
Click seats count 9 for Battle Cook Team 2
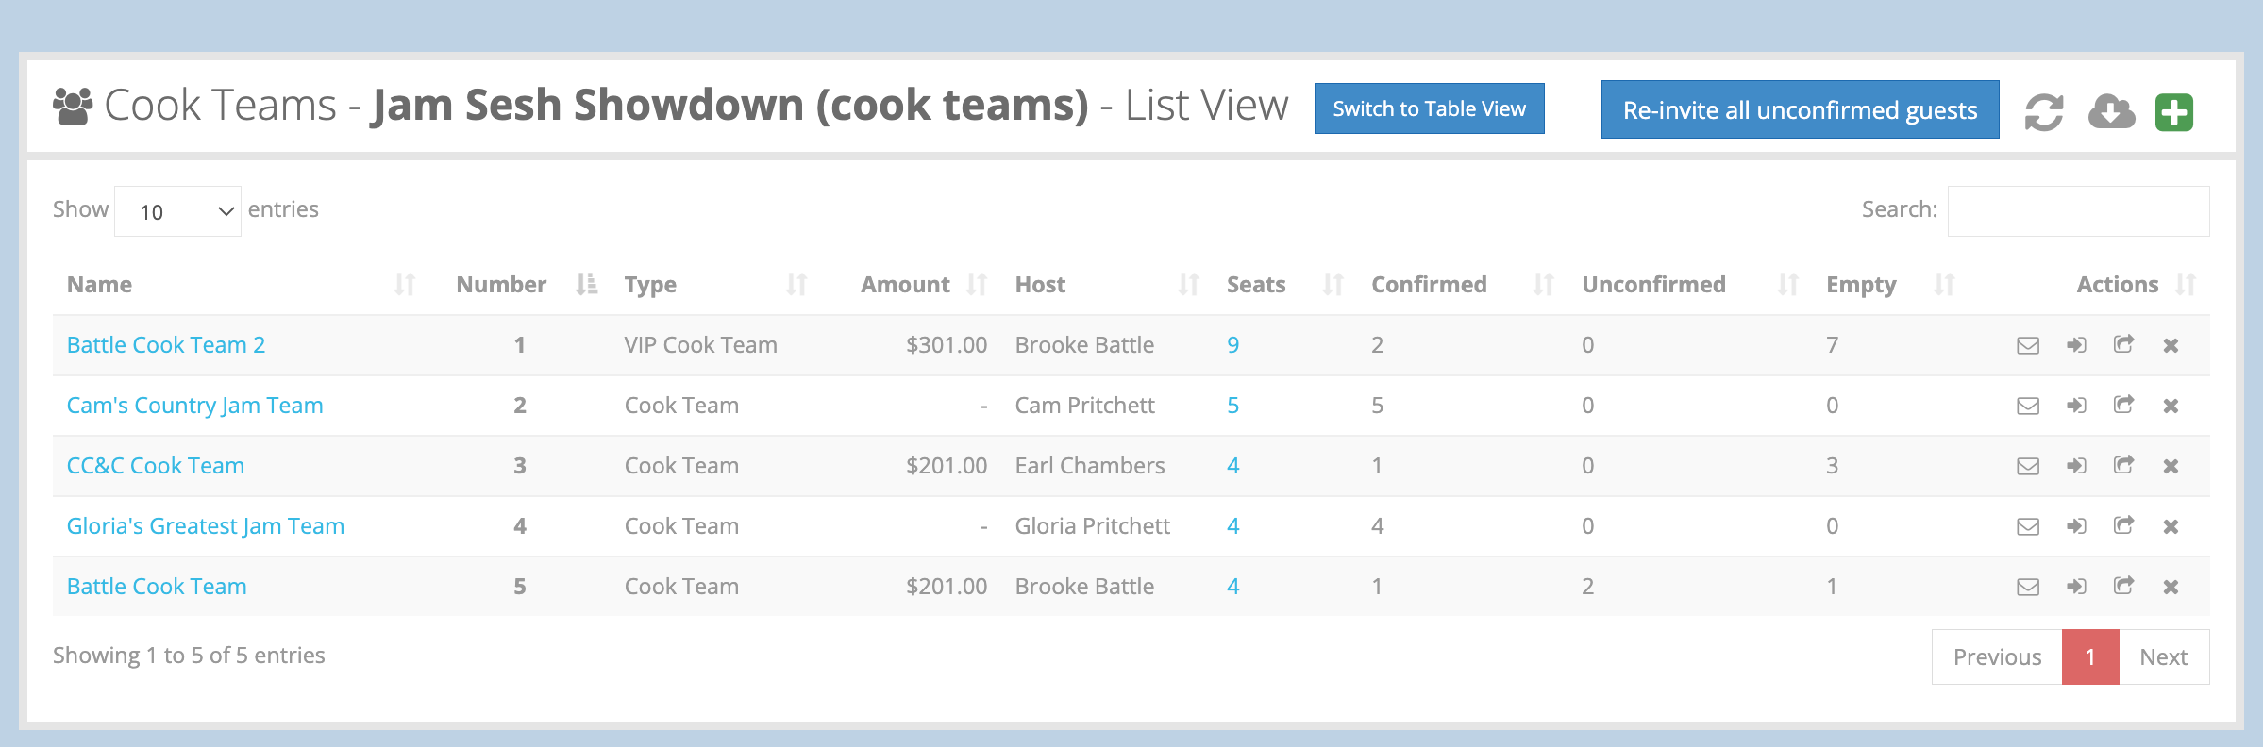coord(1232,345)
